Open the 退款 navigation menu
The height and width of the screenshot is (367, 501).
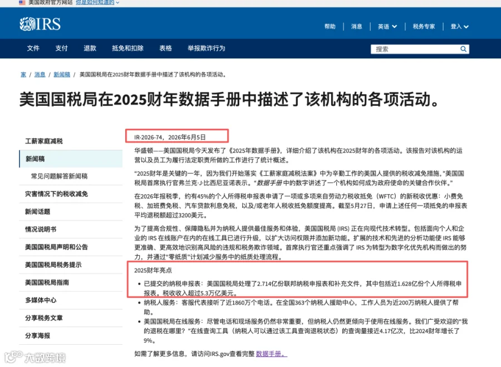(90, 48)
